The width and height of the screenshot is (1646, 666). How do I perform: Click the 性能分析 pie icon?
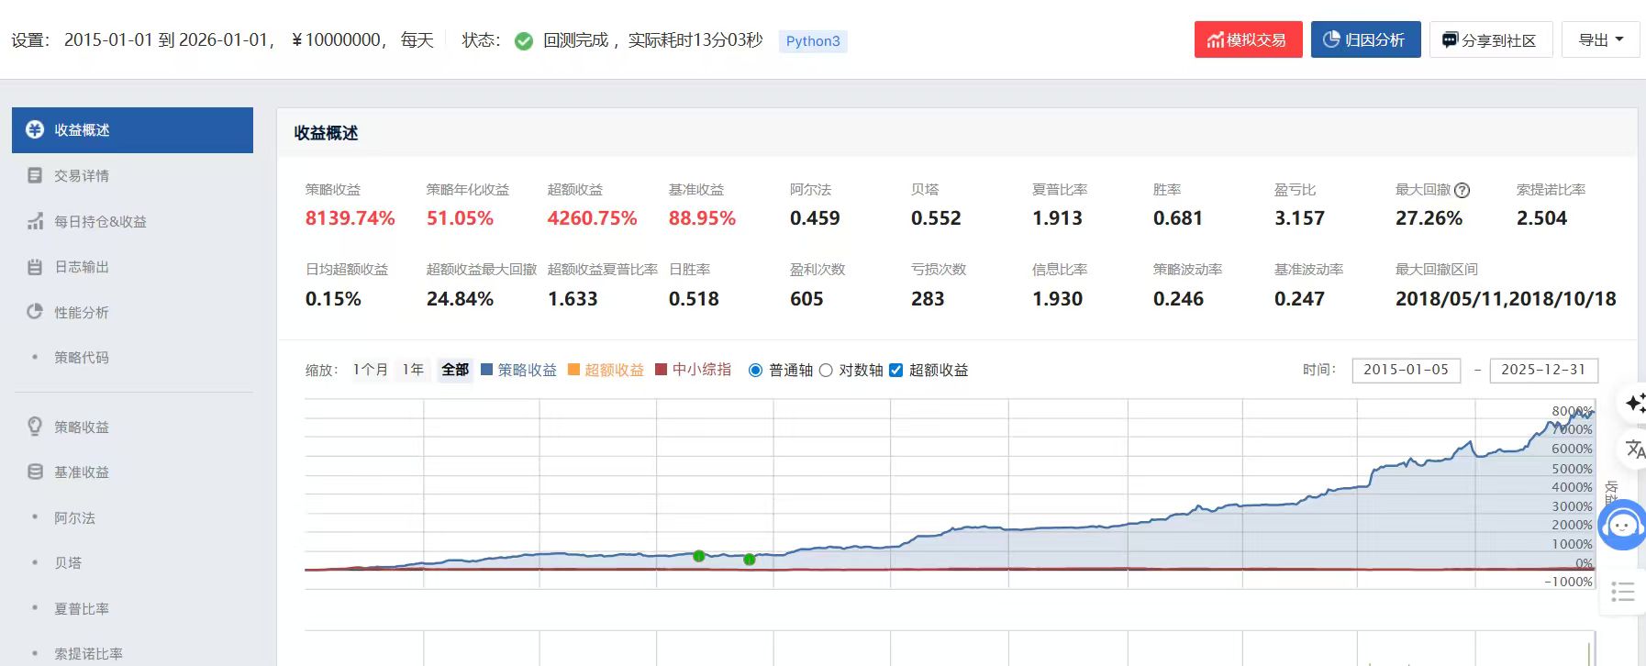[x=35, y=312]
